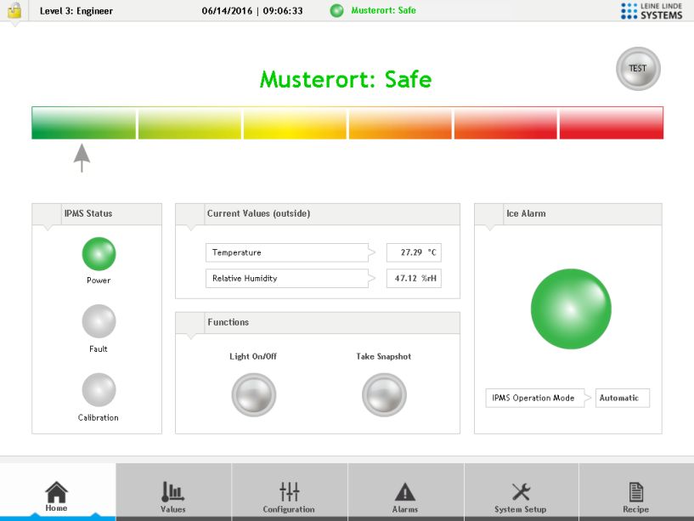Click the gray Fault status indicator
Image resolution: width=694 pixels, height=521 pixels.
click(99, 322)
